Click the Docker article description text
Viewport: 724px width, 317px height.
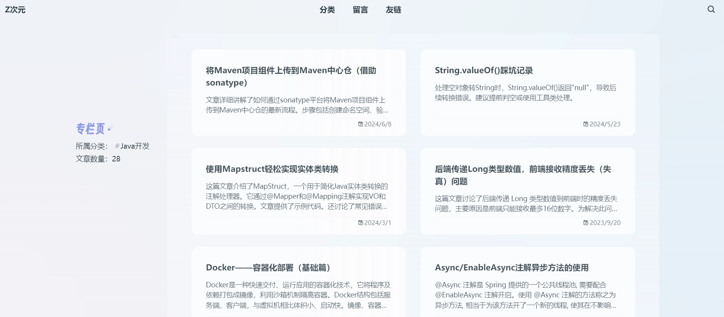point(298,295)
